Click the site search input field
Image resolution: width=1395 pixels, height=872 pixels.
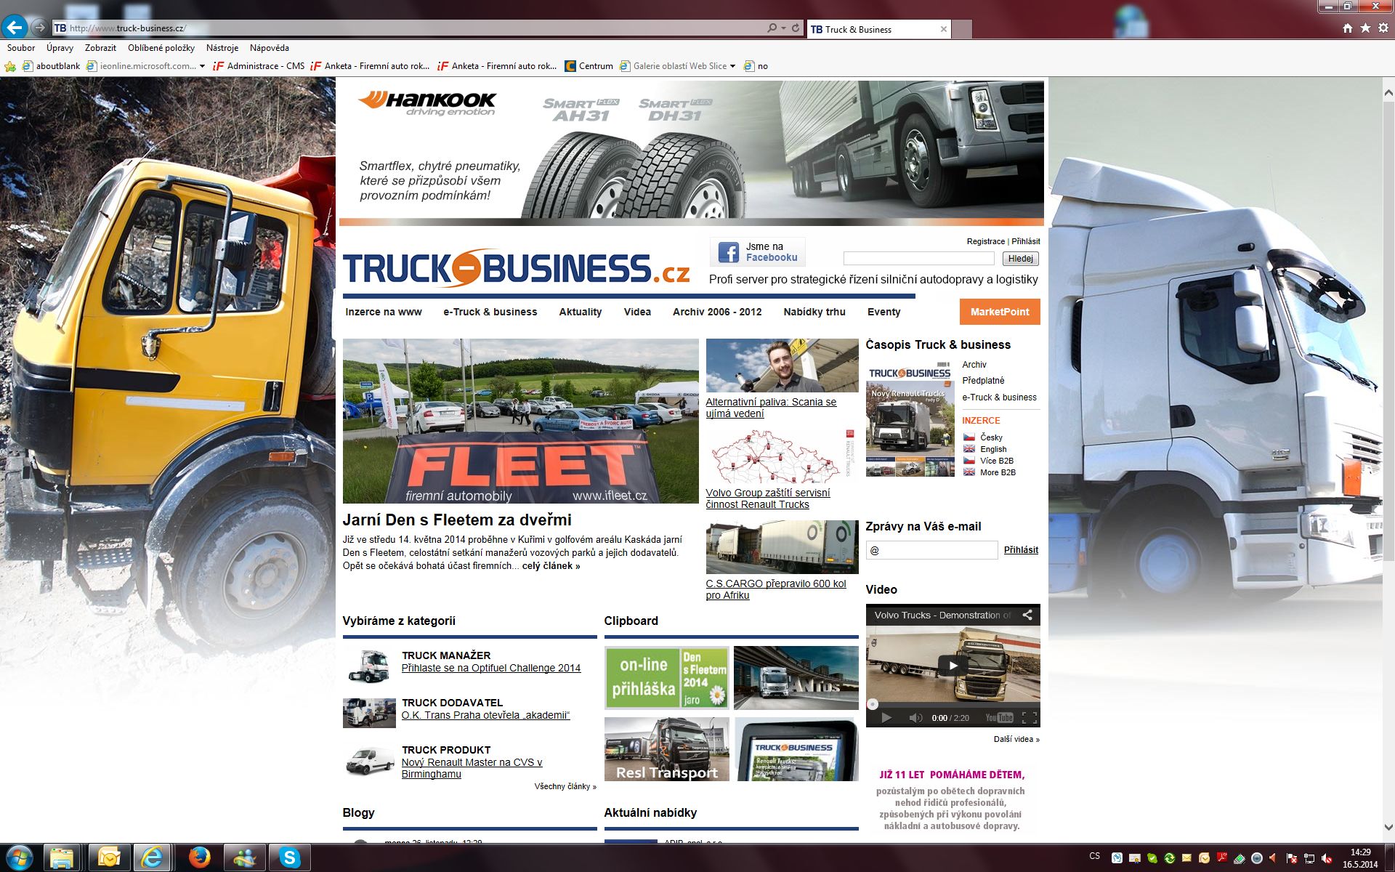pos(918,259)
